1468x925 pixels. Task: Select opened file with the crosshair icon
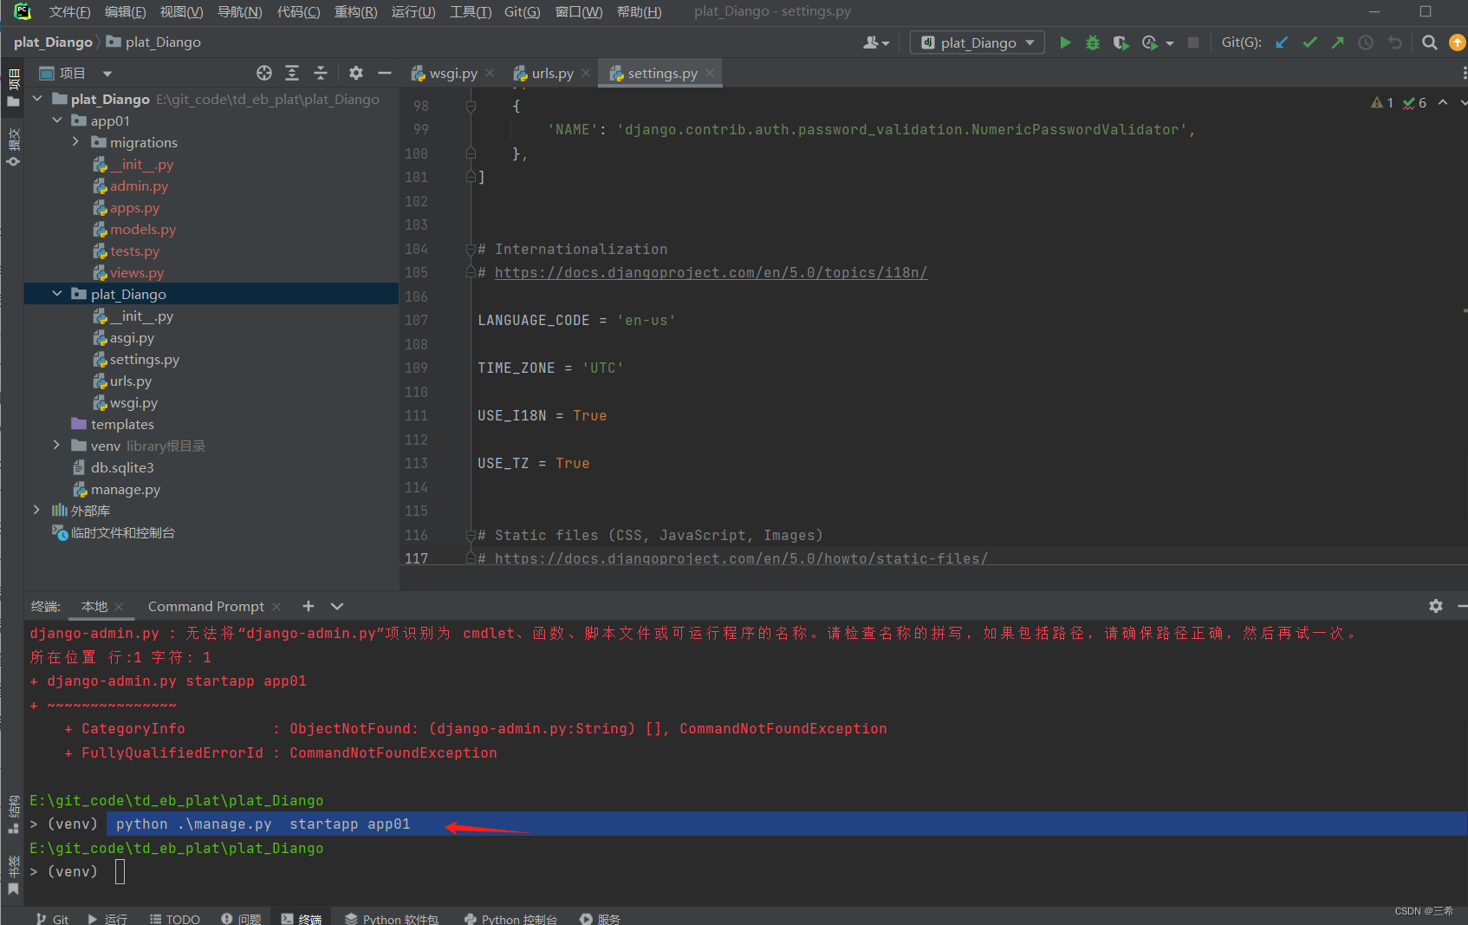click(263, 73)
